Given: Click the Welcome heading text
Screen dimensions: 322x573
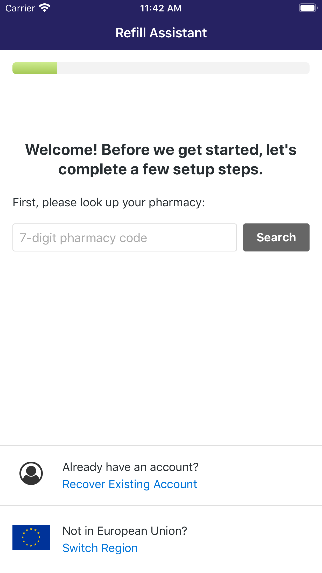Looking at the screenshot, I should pos(161,159).
